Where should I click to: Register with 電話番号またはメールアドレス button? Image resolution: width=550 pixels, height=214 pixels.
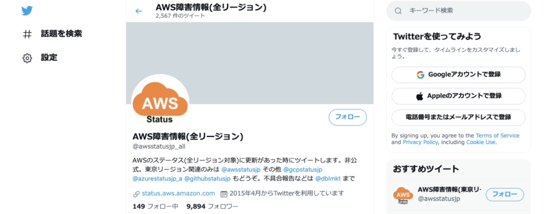[x=459, y=118]
